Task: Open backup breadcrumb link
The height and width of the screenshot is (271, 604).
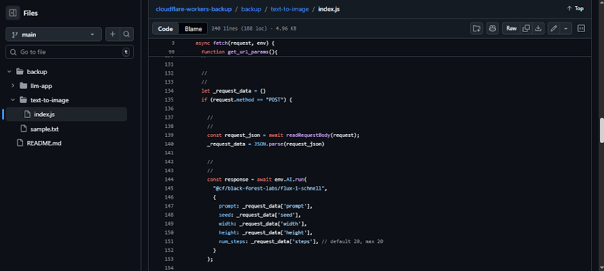Action: 251,9
